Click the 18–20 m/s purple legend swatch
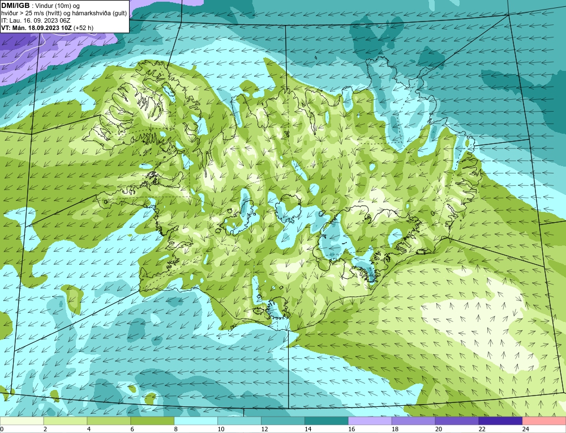Viewport: 566px width, 433px height. 413,421
